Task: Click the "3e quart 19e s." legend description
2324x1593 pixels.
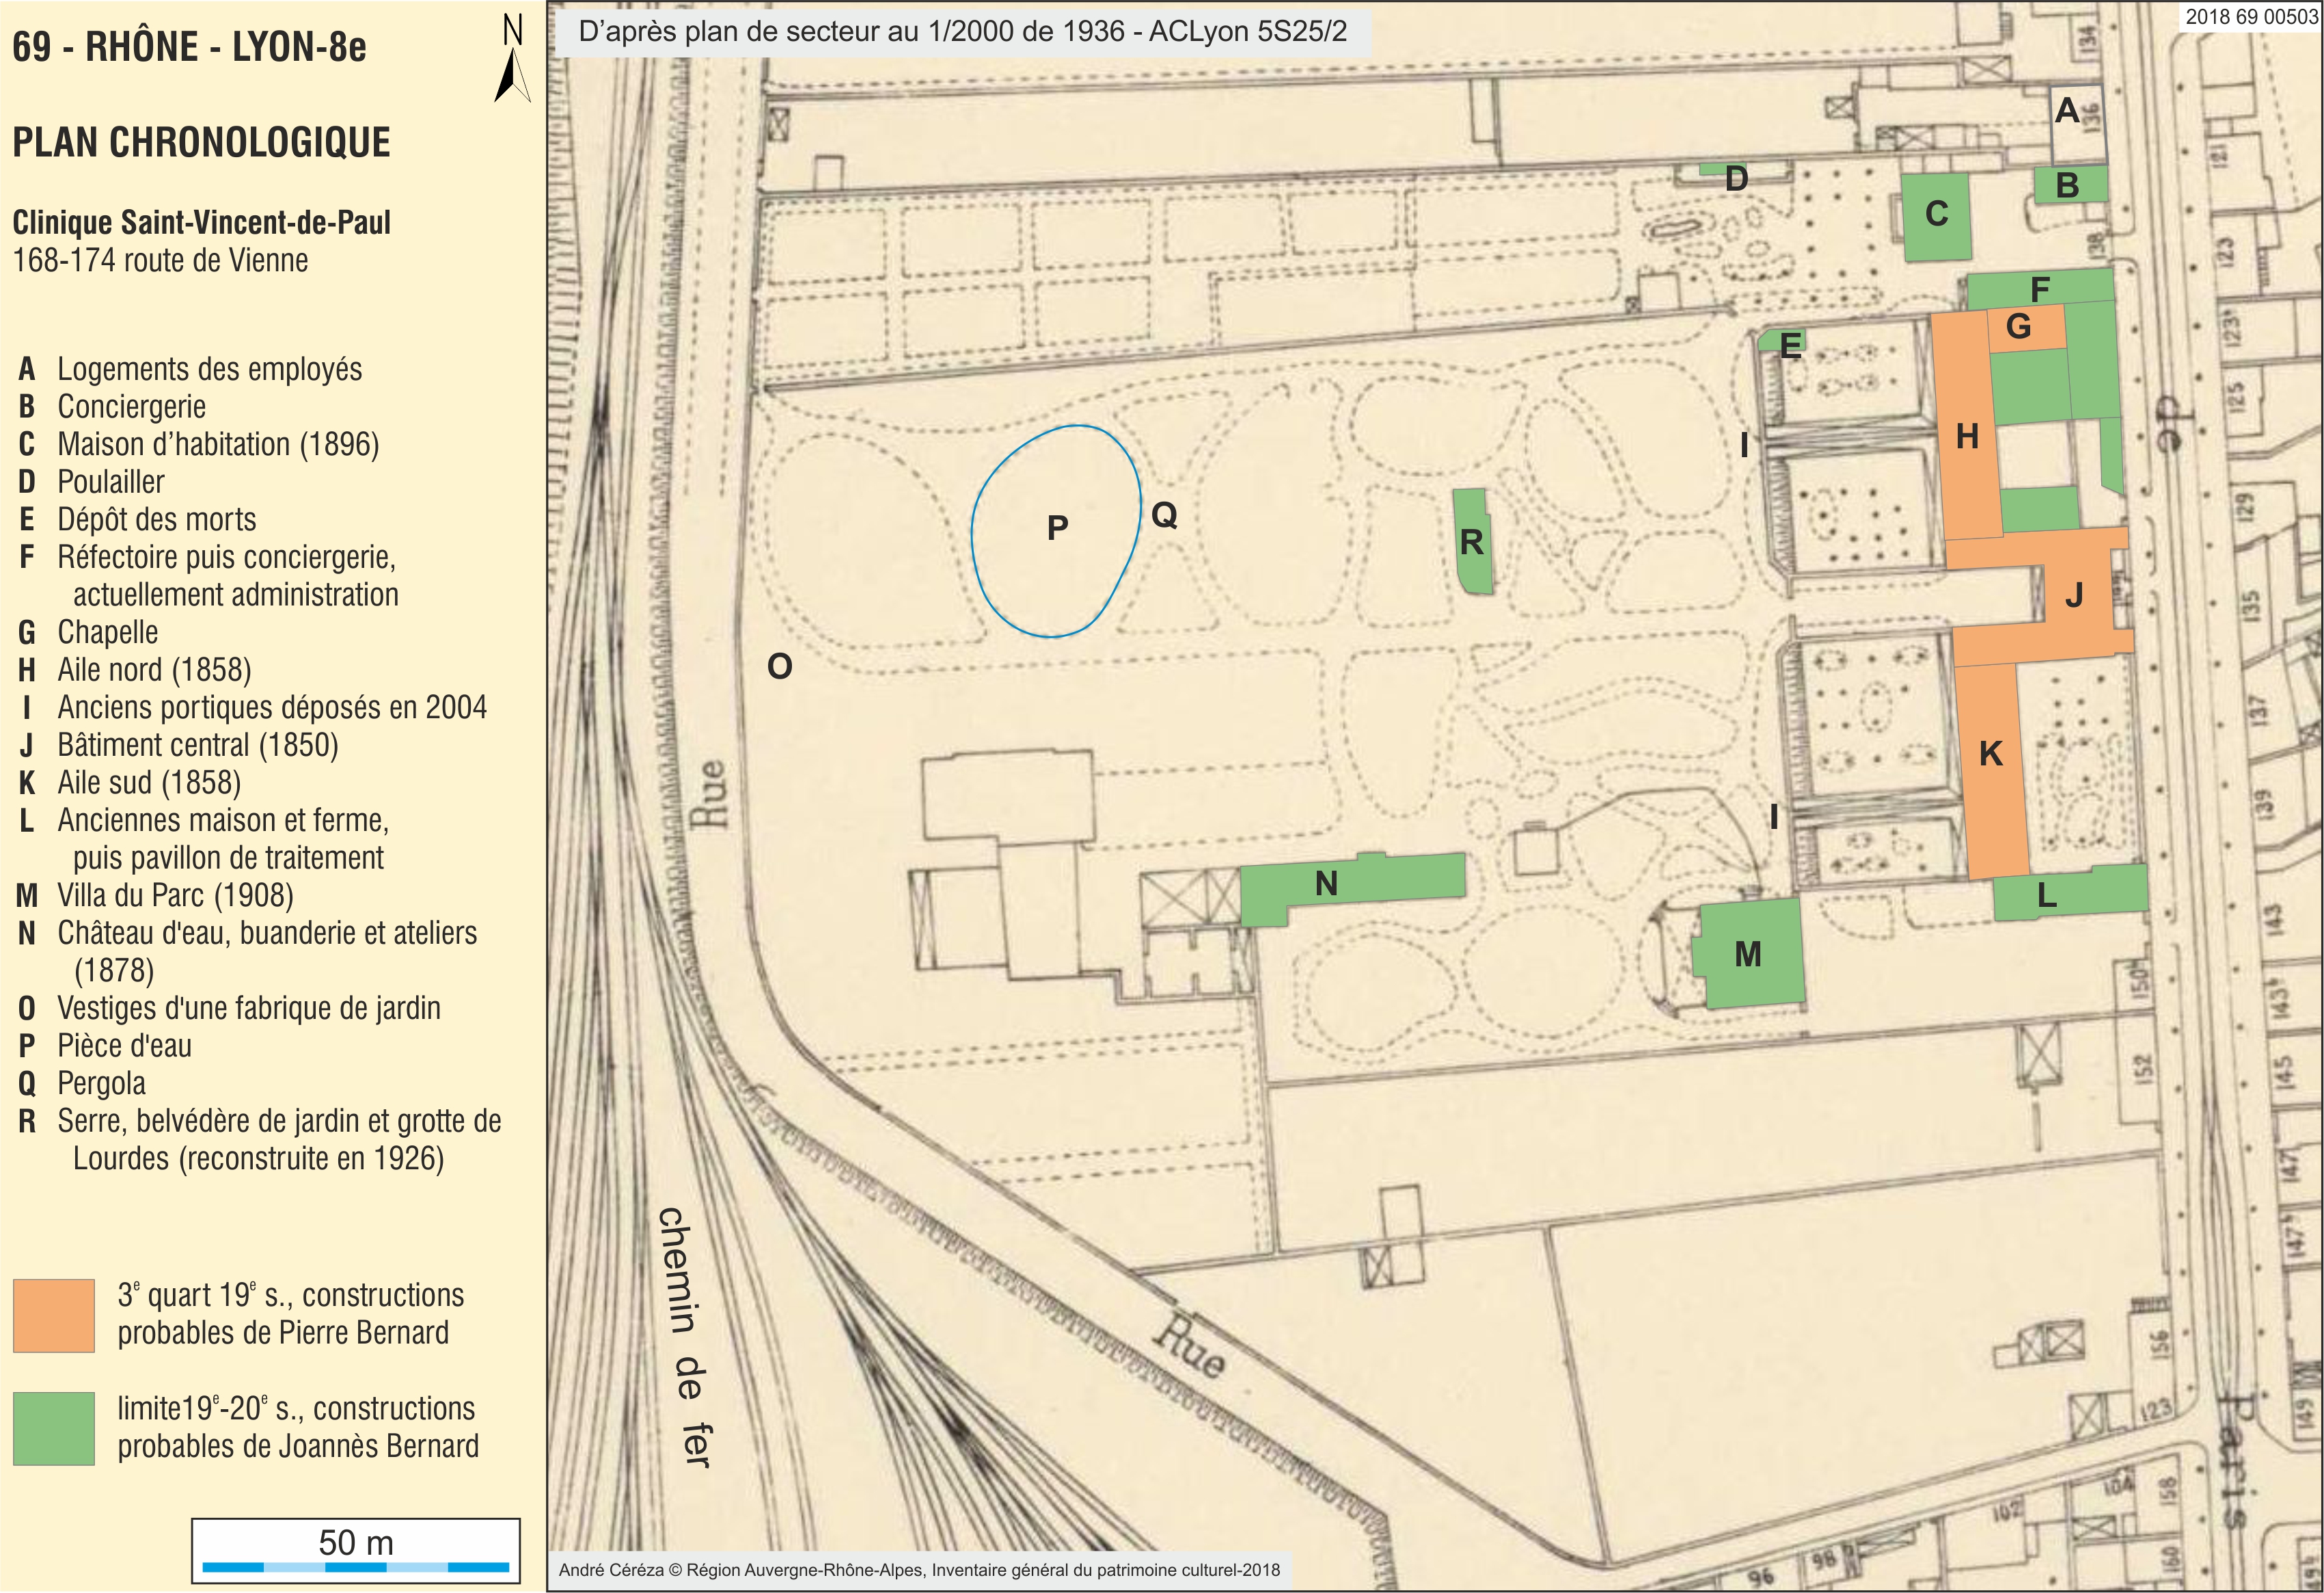Action: pos(291,1314)
